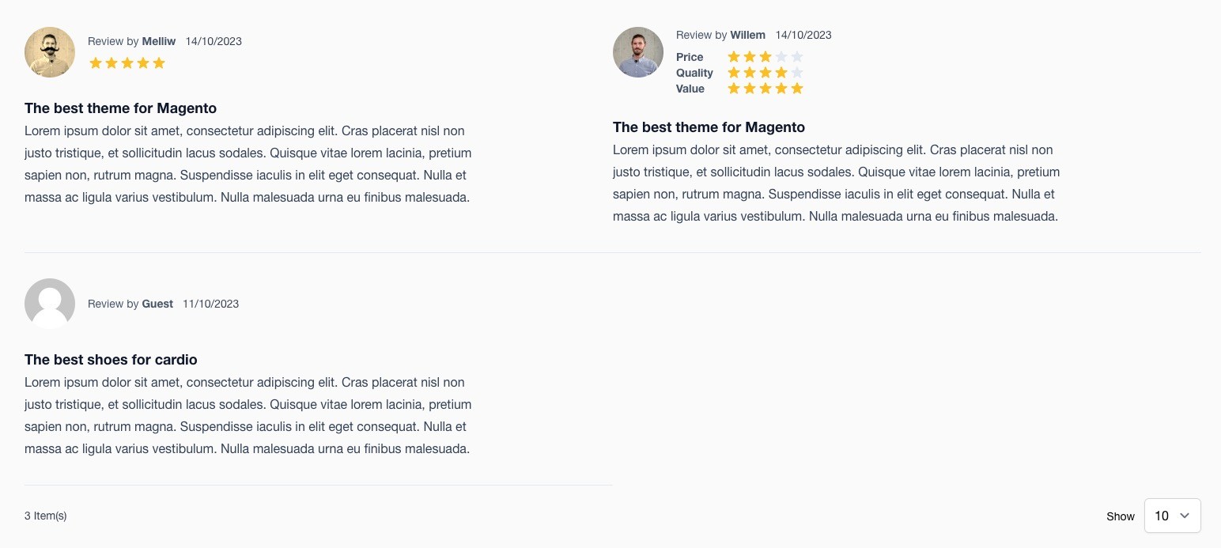
Task: Click the empty fifth star in Quality row
Action: pos(797,73)
